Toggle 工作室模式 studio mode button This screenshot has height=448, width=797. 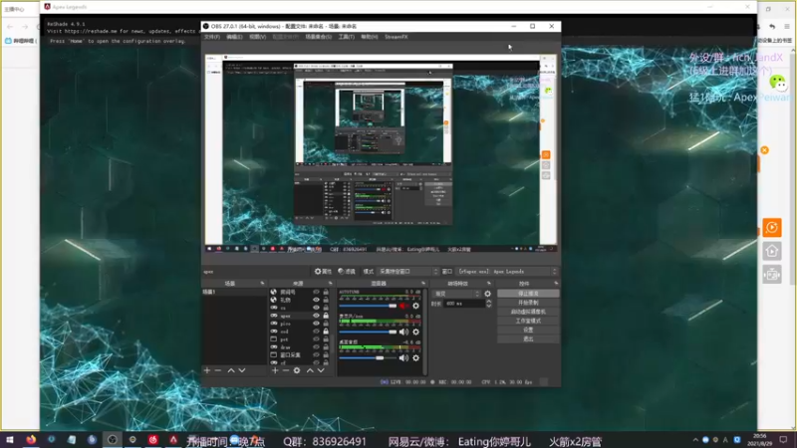click(x=528, y=321)
